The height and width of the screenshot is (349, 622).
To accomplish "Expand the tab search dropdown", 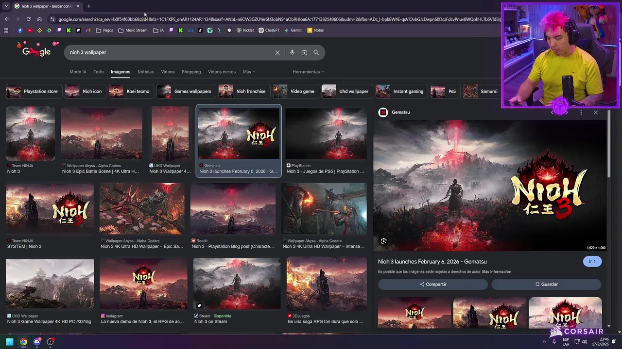I will coord(6,6).
